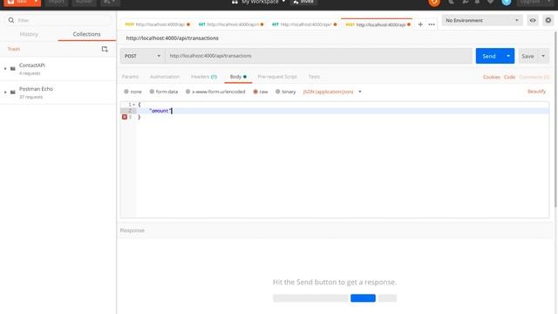The image size is (558, 314).
Task: Add a new request tab with plus icon
Action: [x=420, y=24]
